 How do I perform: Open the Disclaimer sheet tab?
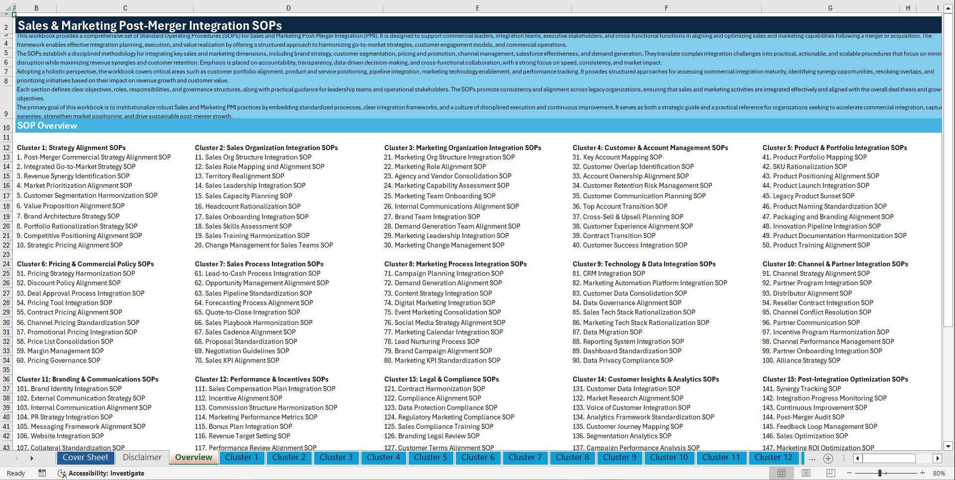pyautogui.click(x=142, y=458)
